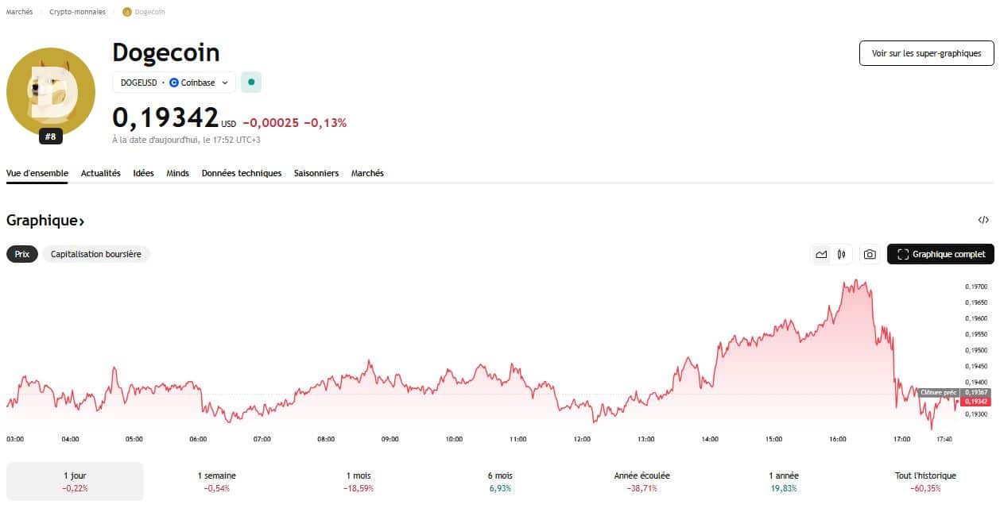Open the Données techniques tab
This screenshot has width=1000, height=512.
pos(241,173)
